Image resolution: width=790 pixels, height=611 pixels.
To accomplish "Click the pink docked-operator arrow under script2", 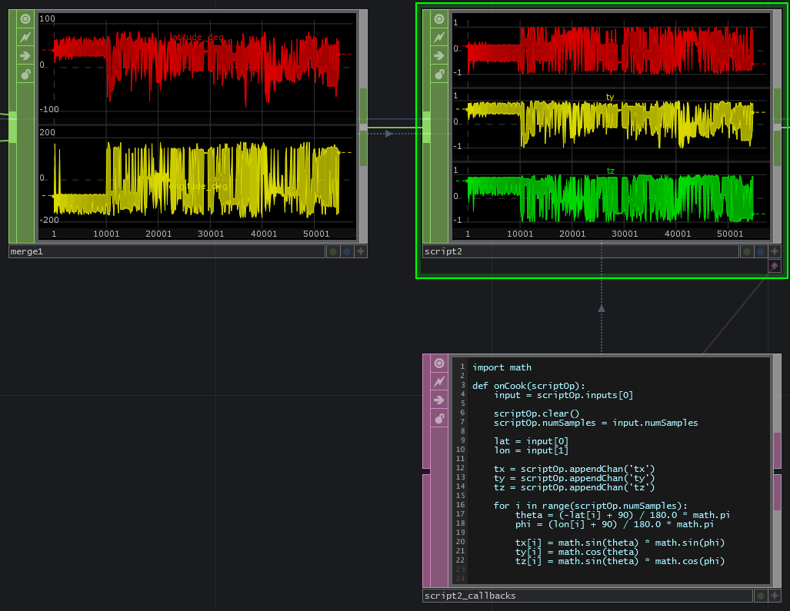I will (774, 266).
